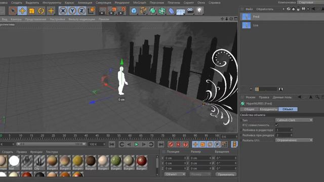Viewport: 324px width, 182px height.
Task: Toggle the R12 compatibility checkbox
Action: click(277, 125)
